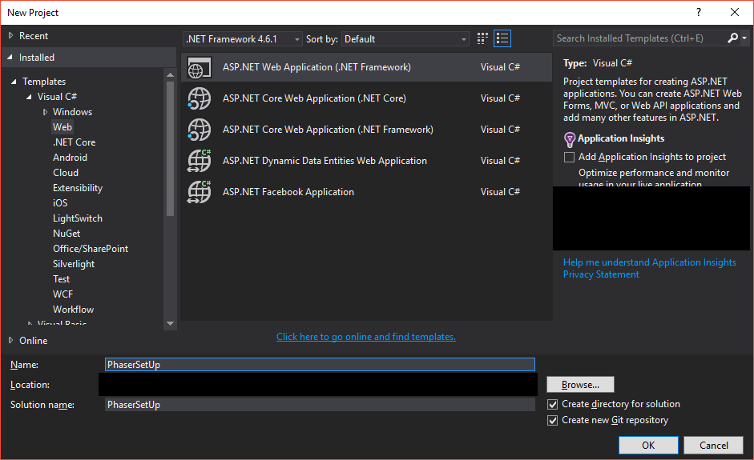The height and width of the screenshot is (460, 754).
Task: Select ASP.NET Core Web Application (.NET Core) template name
Action: [x=314, y=98]
